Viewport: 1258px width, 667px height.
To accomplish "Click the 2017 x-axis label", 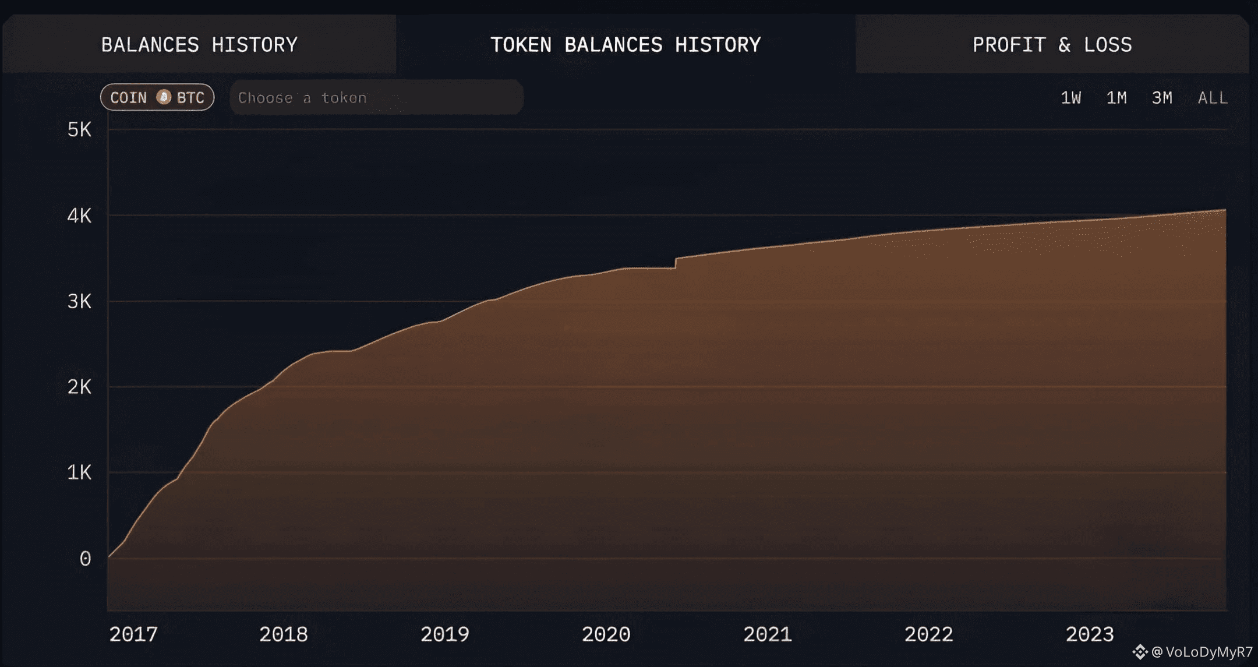I will pyautogui.click(x=133, y=634).
